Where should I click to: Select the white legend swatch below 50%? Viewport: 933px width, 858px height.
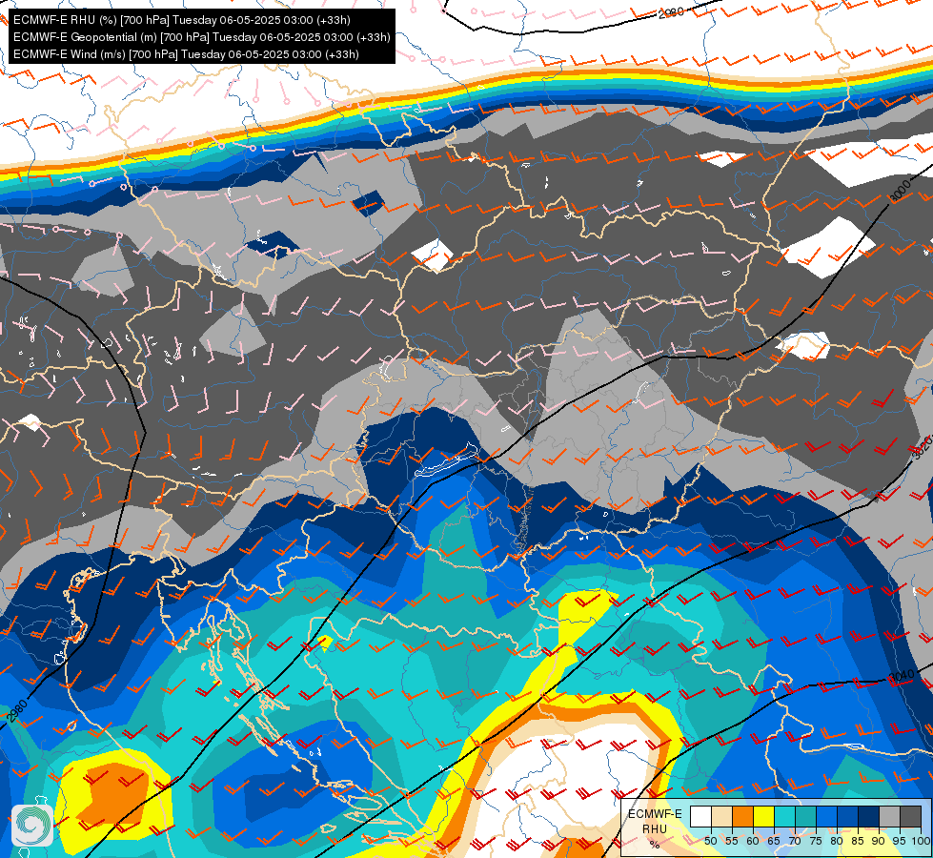point(700,816)
